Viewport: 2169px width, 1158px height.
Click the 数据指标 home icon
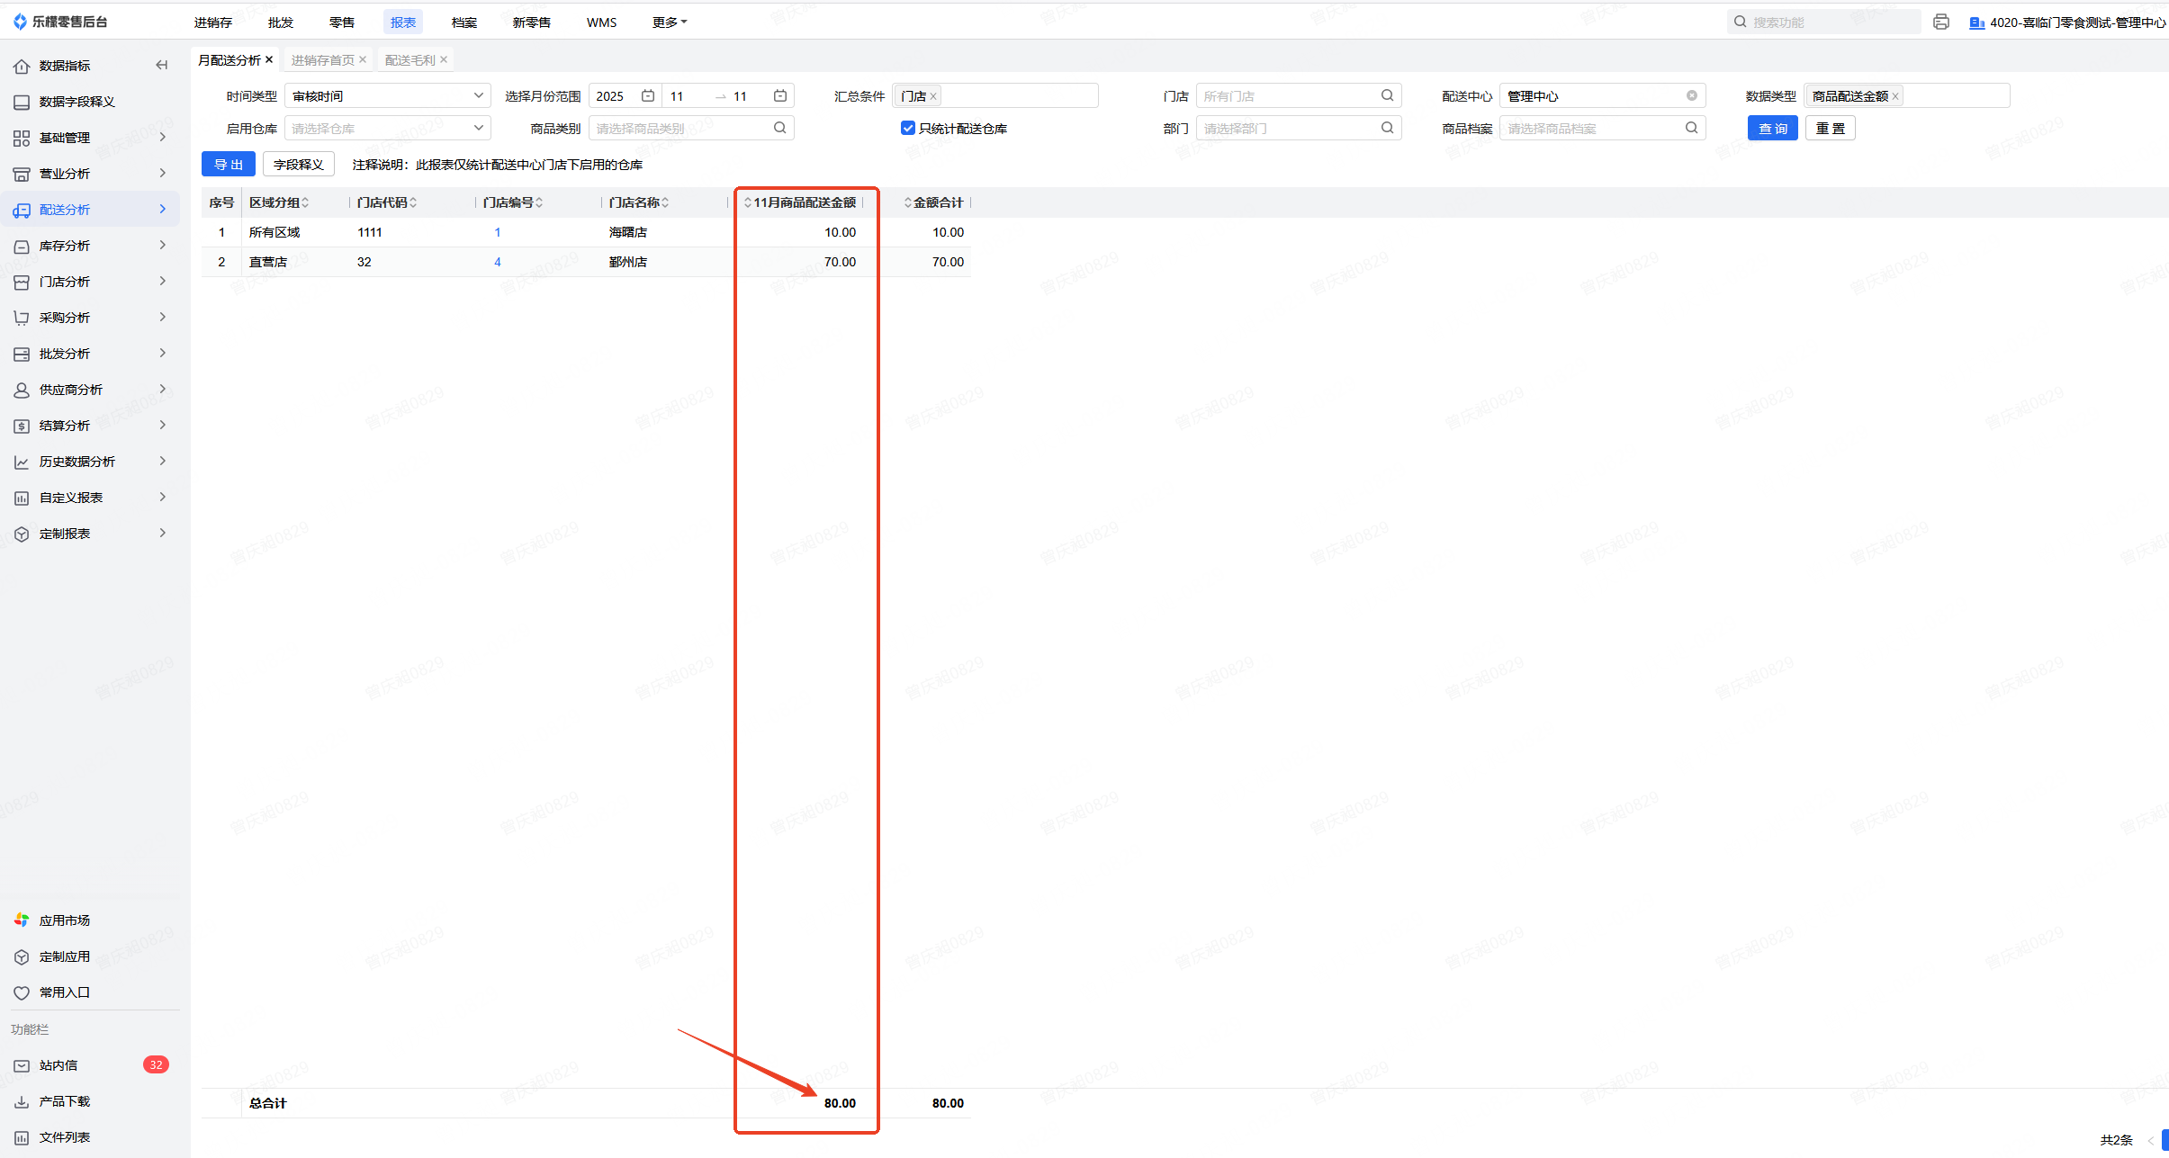(x=22, y=66)
